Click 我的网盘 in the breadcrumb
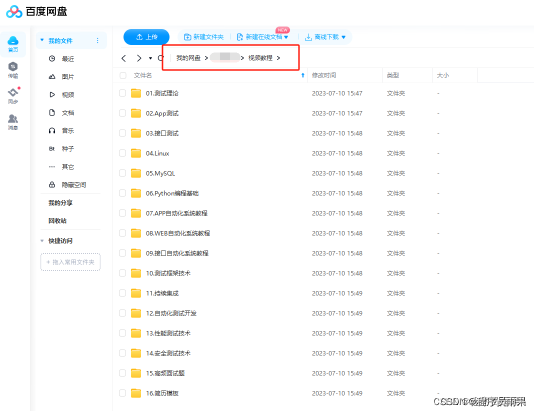Image resolution: width=534 pixels, height=411 pixels. pyautogui.click(x=188, y=58)
